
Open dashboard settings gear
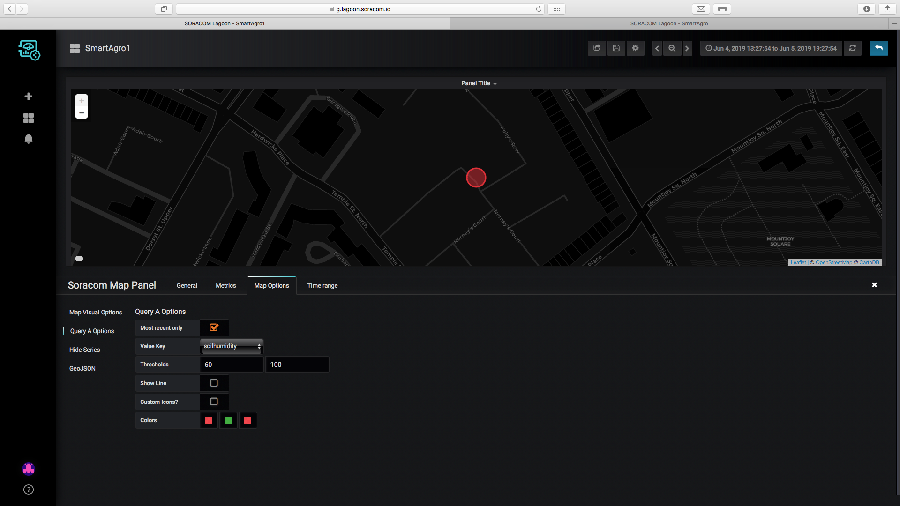tap(635, 48)
